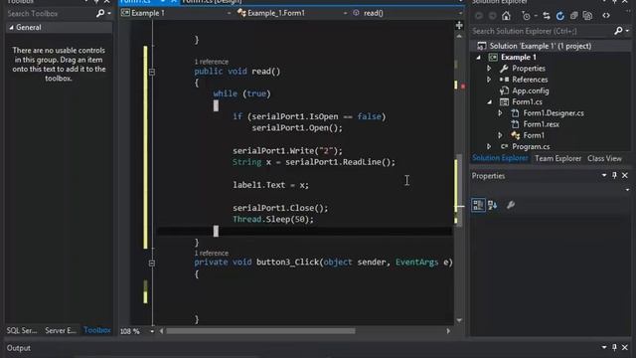Screen dimensions: 636x358
Task: Click the line 'label1.Text = x;'
Action: 270,185
